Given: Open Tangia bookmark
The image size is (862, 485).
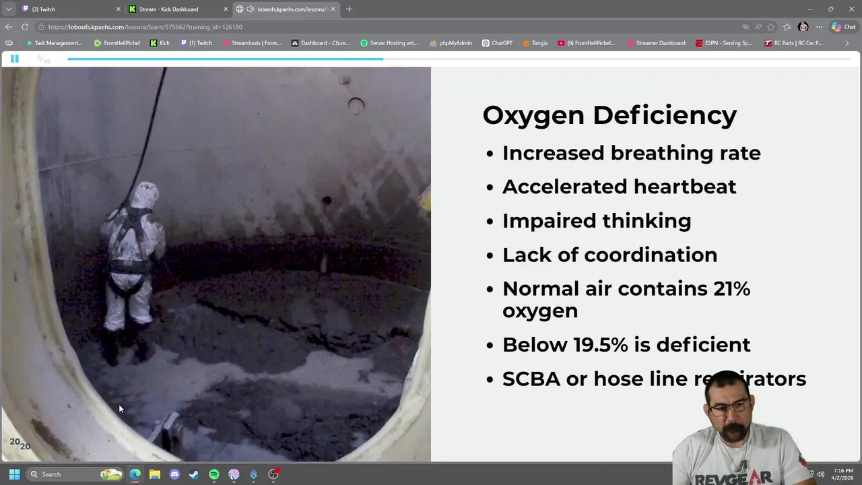Looking at the screenshot, I should (x=535, y=43).
